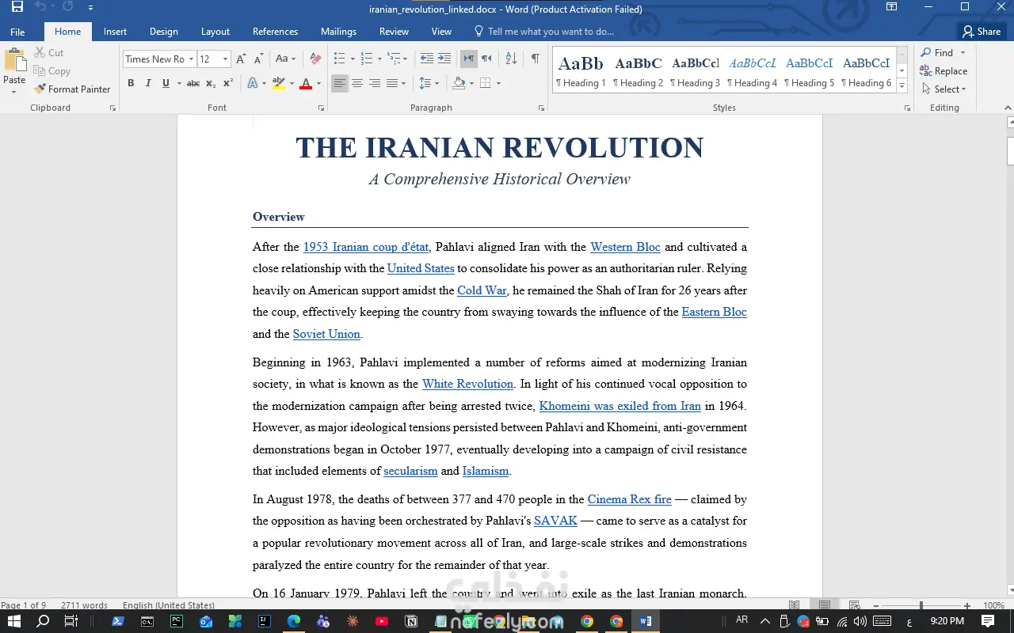
Task: Click the Grow Font icon
Action: tap(242, 59)
